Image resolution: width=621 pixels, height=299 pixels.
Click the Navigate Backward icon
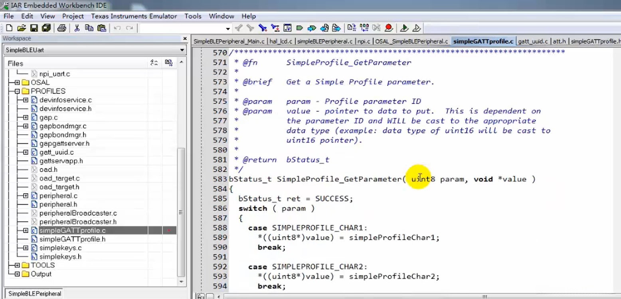coord(324,28)
